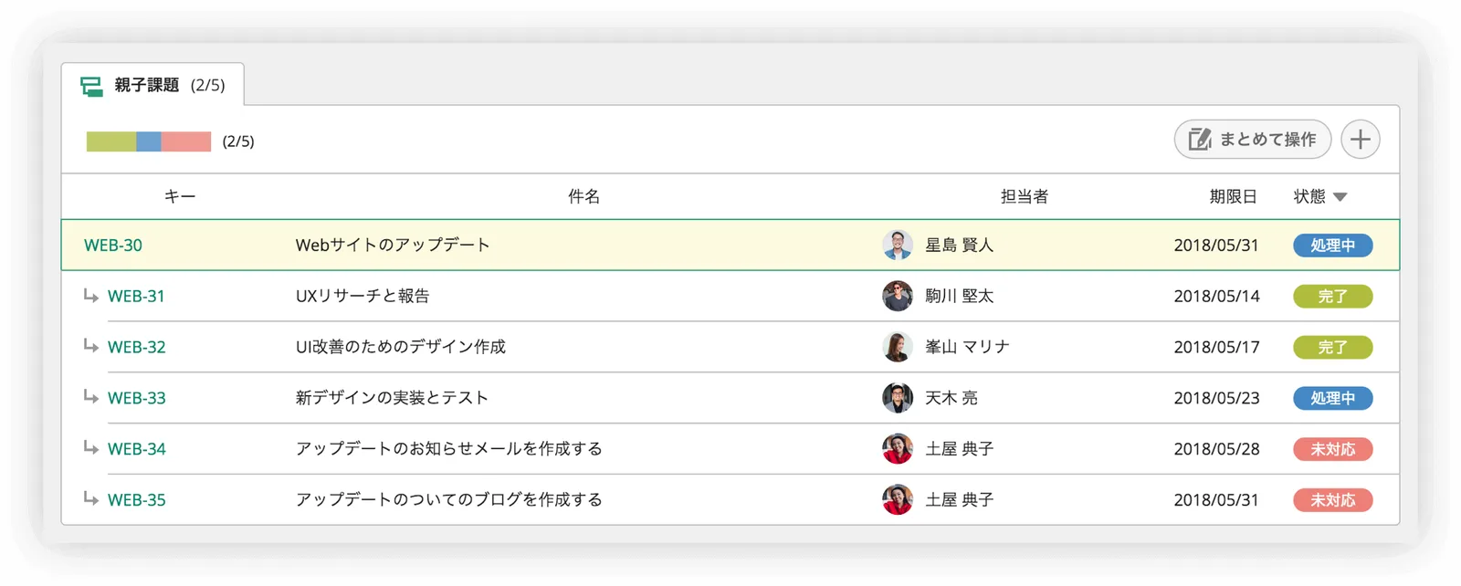This screenshot has width=1461, height=586.
Task: Select subject アップデートのお知らせメールを作成する
Action: tap(449, 450)
